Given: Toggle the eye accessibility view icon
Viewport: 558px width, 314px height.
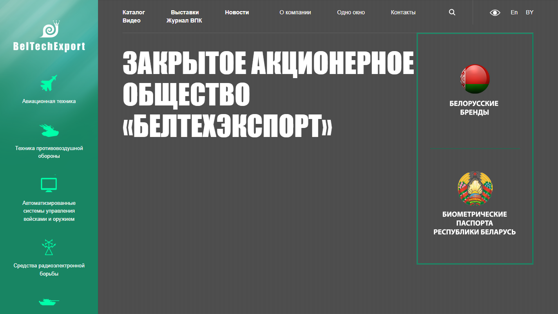Looking at the screenshot, I should tap(495, 13).
